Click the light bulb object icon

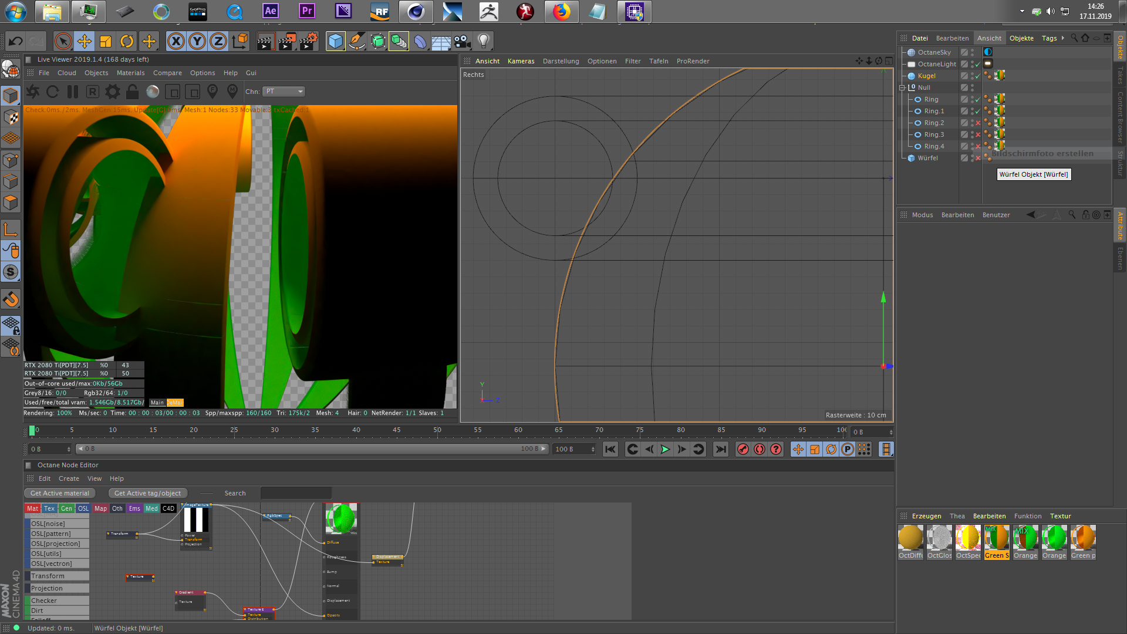(x=483, y=41)
